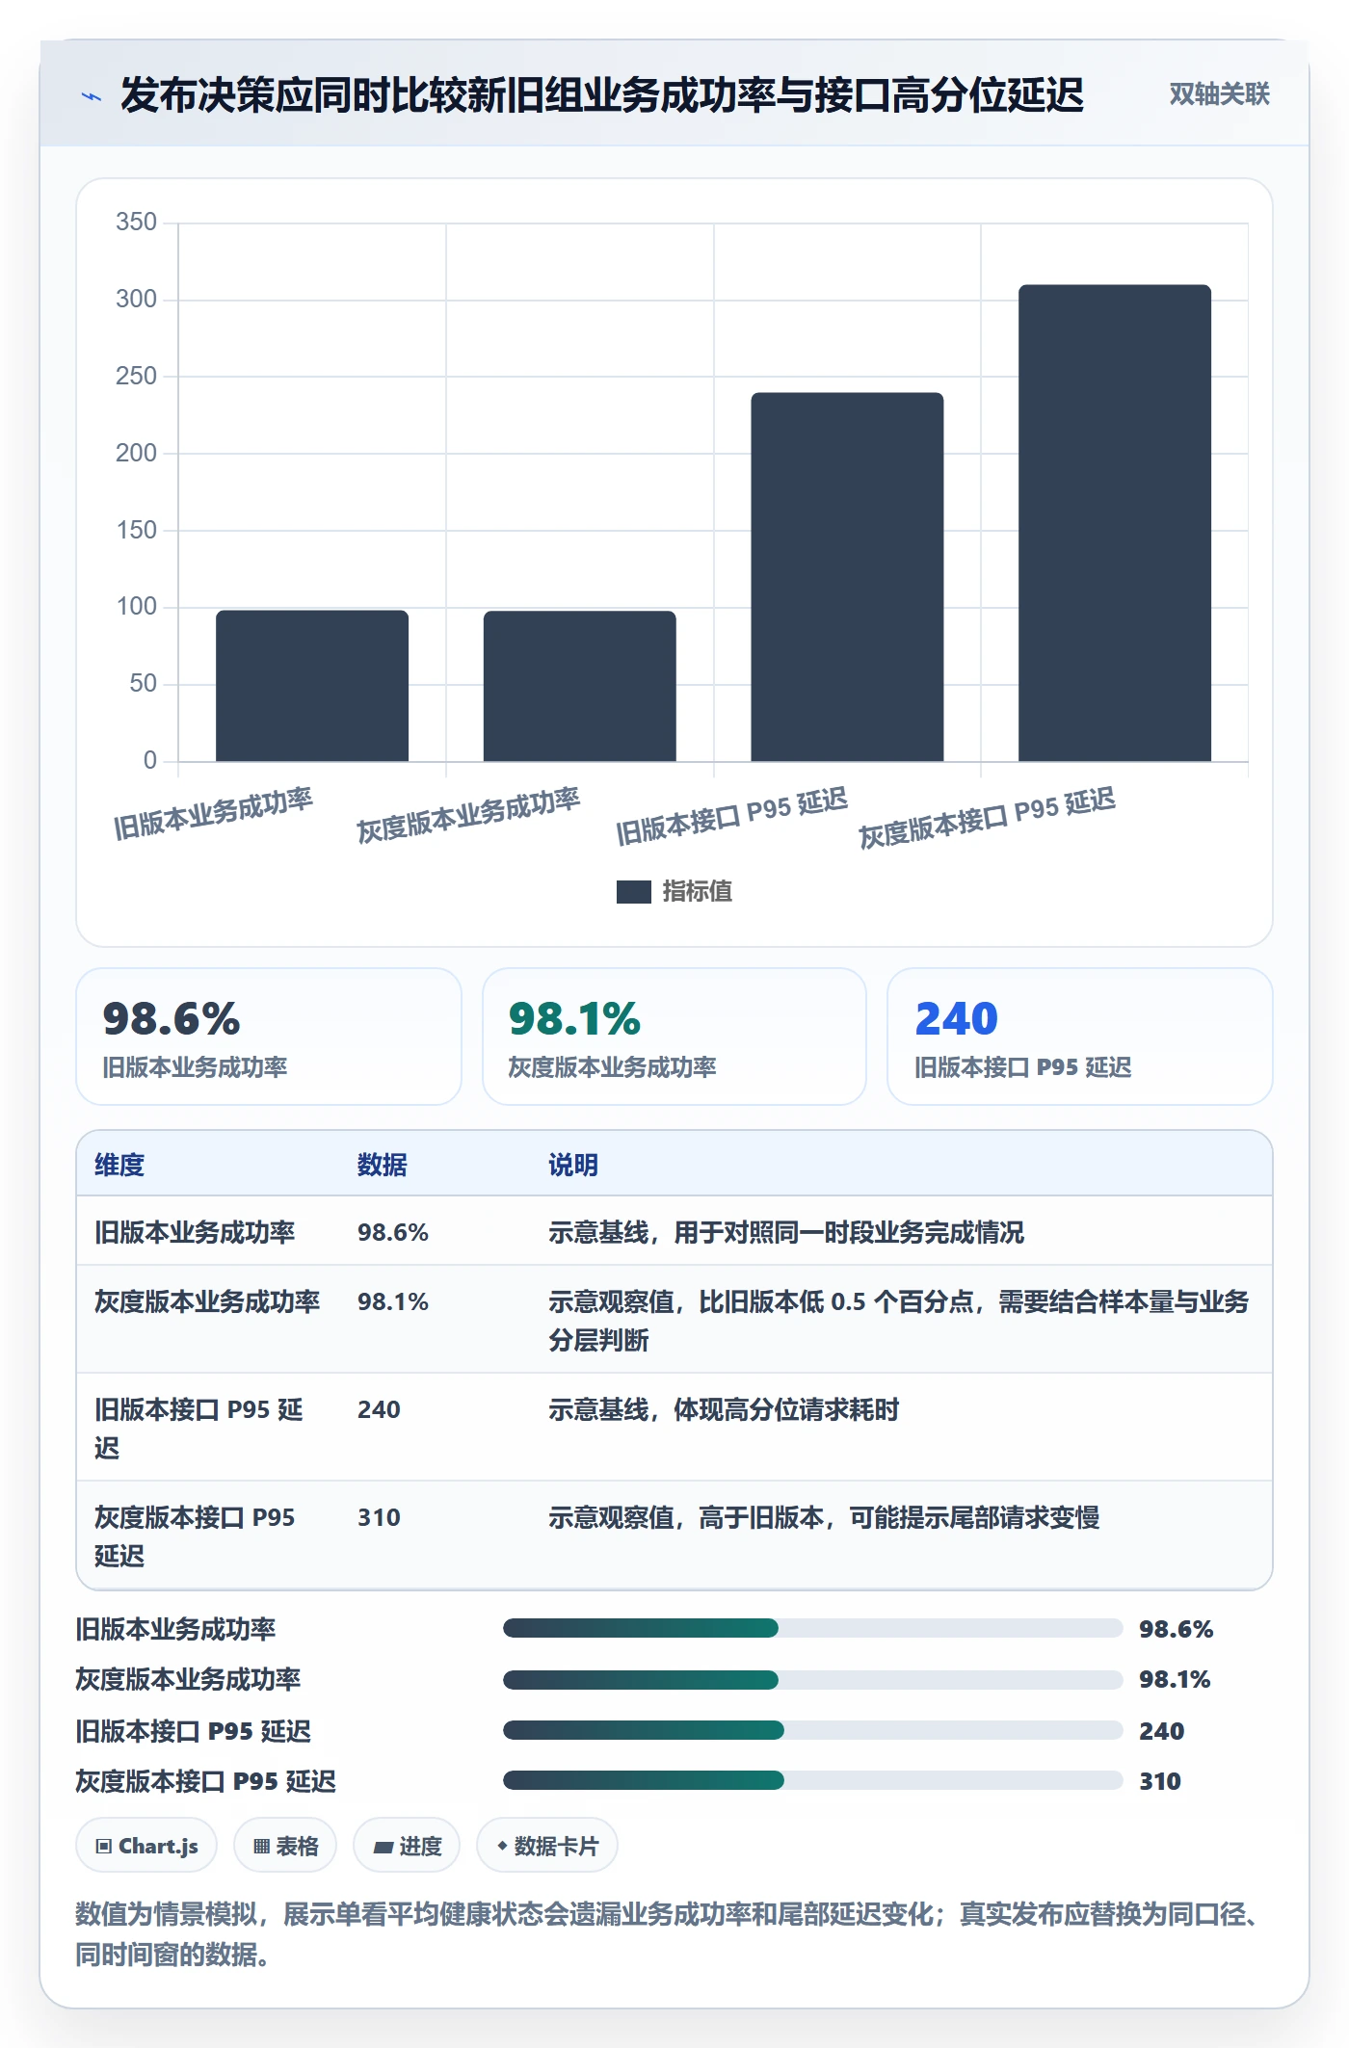Click the lightning icon beside the title
The image size is (1349, 2048).
[x=92, y=96]
